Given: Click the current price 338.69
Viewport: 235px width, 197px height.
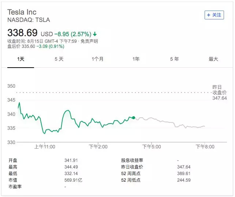Looking at the screenshot, I should click(x=23, y=33).
